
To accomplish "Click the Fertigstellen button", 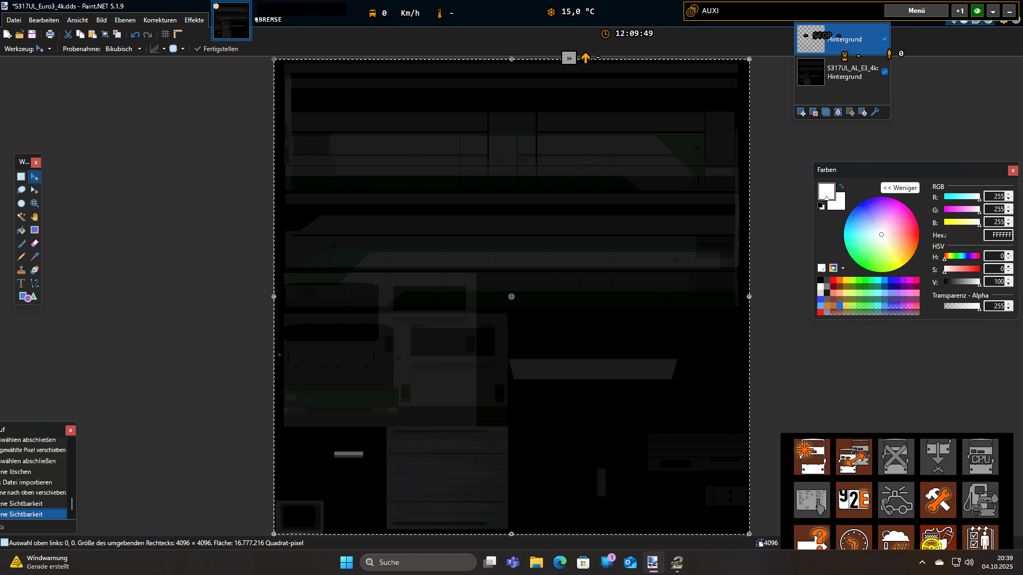I will (x=216, y=49).
